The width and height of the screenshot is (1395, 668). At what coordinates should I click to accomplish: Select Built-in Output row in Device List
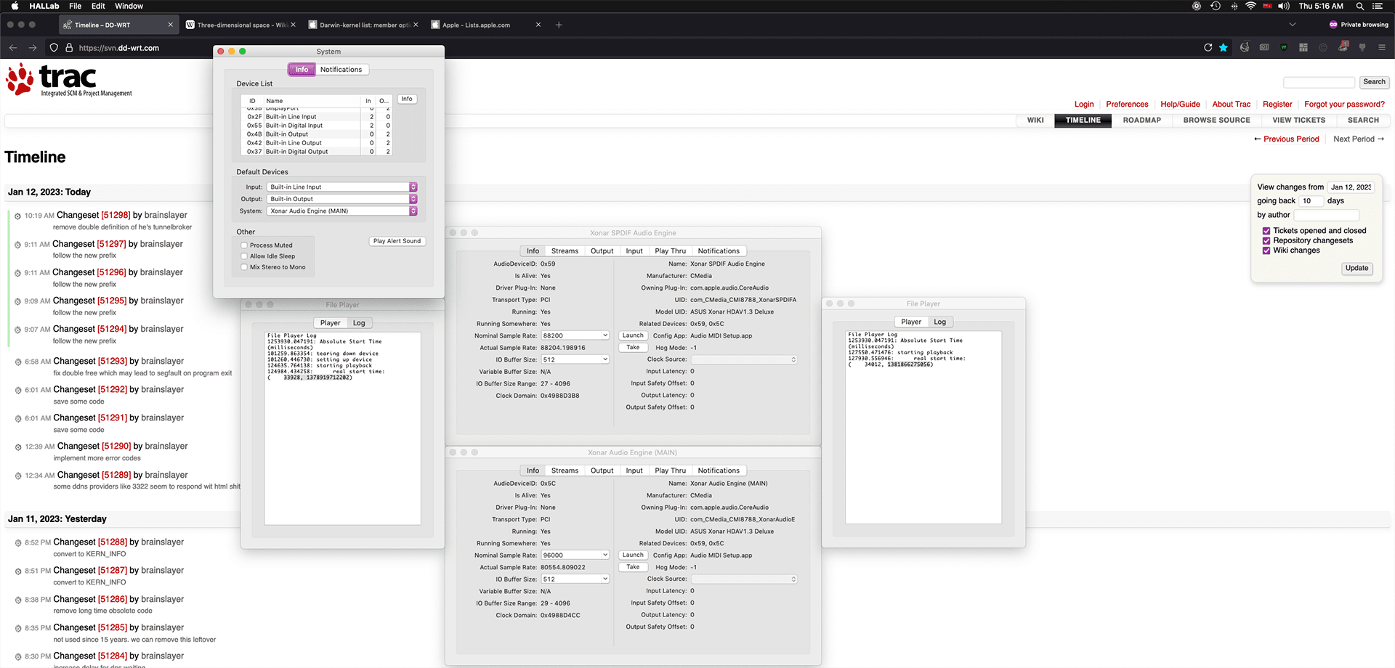coord(318,134)
